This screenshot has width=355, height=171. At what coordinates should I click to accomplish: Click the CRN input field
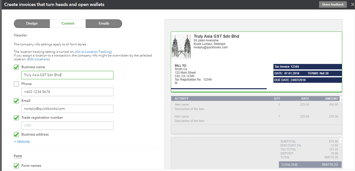tap(67, 125)
